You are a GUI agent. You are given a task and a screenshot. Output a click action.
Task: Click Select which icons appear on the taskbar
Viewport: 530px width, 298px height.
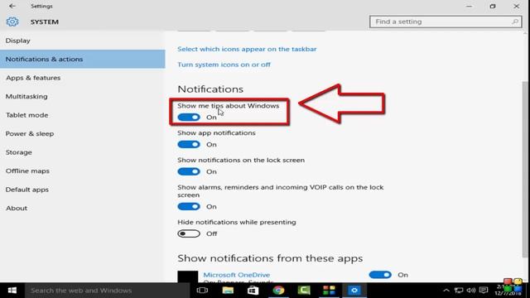[x=247, y=49]
